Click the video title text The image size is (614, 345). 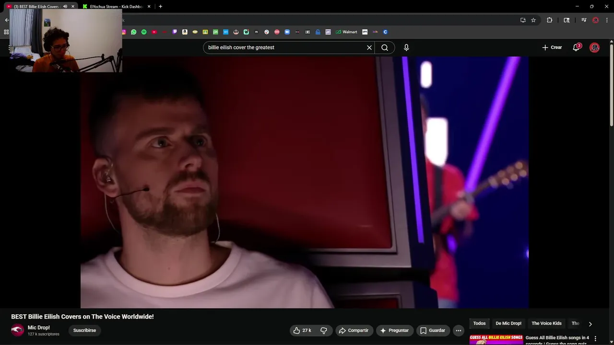point(83,317)
